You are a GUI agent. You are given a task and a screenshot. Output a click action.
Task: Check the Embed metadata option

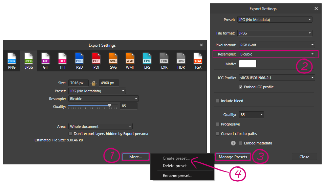point(241,143)
